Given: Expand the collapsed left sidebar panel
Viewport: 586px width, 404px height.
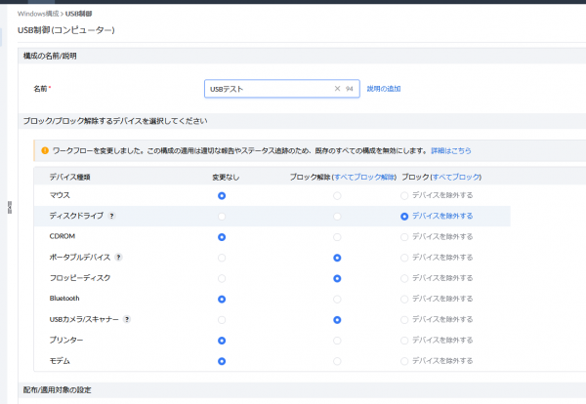Looking at the screenshot, I should 10,205.
